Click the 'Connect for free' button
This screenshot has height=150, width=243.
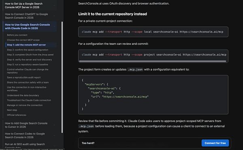(x=215, y=143)
